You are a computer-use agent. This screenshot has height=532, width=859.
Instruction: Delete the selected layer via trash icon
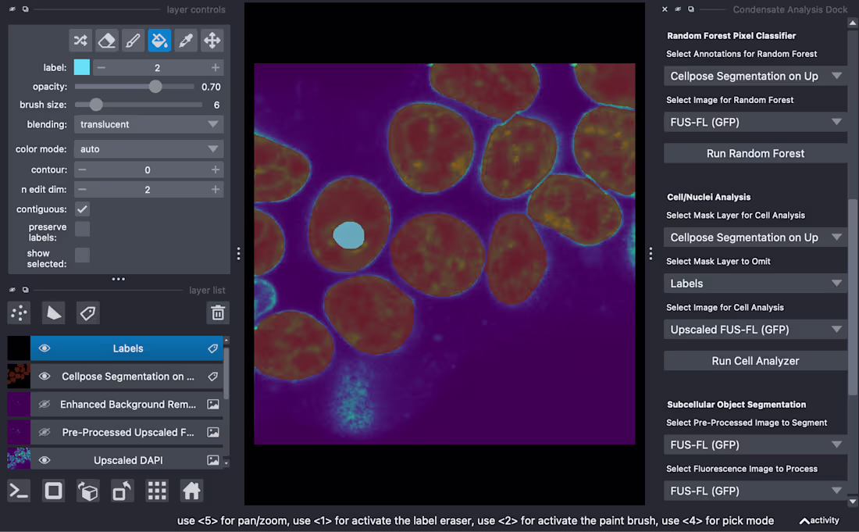(x=218, y=312)
